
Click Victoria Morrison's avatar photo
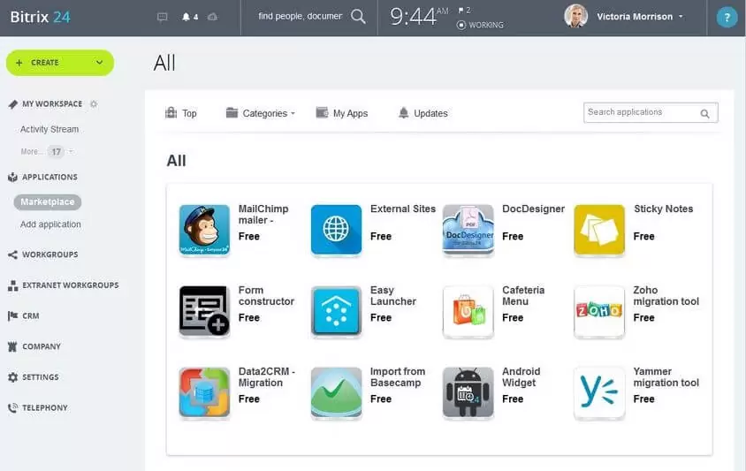(x=575, y=16)
